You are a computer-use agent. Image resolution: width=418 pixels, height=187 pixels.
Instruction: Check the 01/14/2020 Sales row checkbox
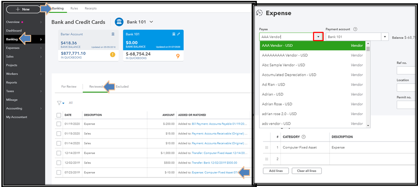59,143
